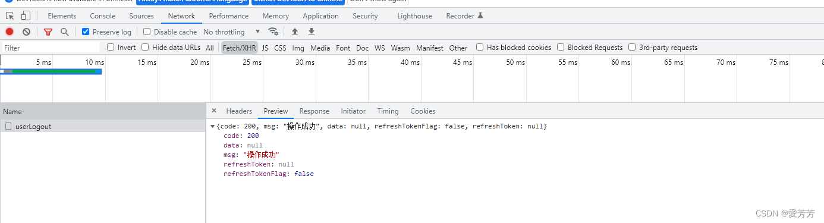Click the request bar in timeline overview
This screenshot has width=824, height=223.
coord(51,71)
